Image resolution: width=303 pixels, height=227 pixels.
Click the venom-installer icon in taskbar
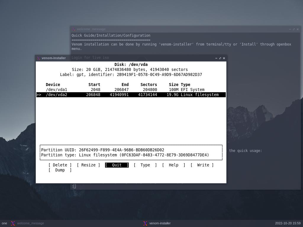coord(145,223)
